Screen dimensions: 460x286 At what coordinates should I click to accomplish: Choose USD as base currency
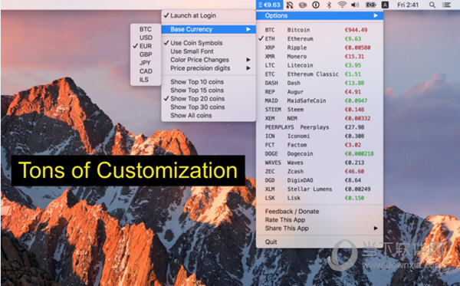(146, 38)
